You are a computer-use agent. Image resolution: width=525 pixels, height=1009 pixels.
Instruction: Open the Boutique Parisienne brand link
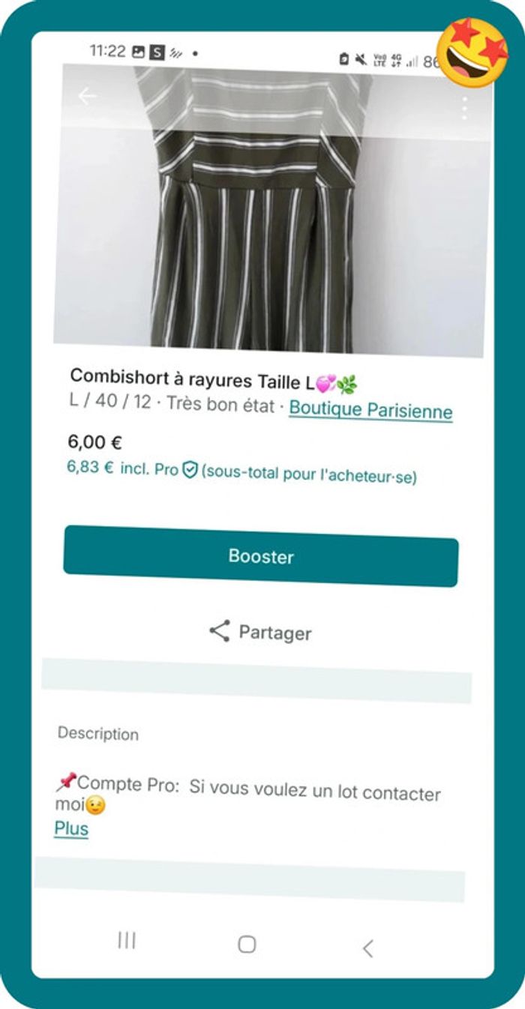pos(370,410)
